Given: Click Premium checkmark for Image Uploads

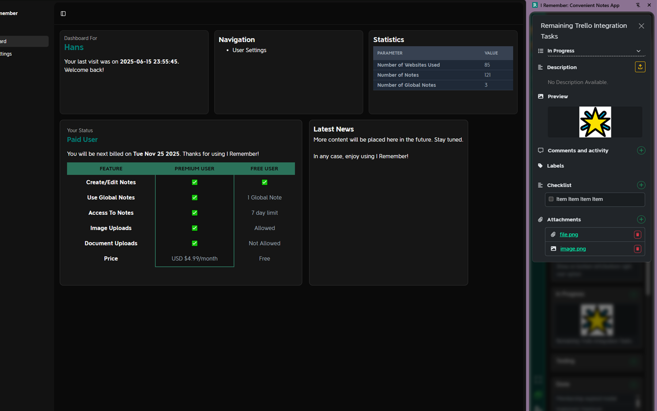Looking at the screenshot, I should 195,228.
